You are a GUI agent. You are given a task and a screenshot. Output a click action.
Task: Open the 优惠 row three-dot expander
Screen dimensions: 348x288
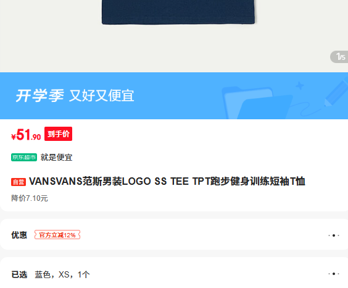334,235
